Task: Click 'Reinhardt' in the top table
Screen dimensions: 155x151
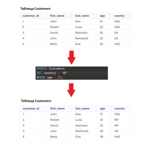Action: (x=82, y=38)
